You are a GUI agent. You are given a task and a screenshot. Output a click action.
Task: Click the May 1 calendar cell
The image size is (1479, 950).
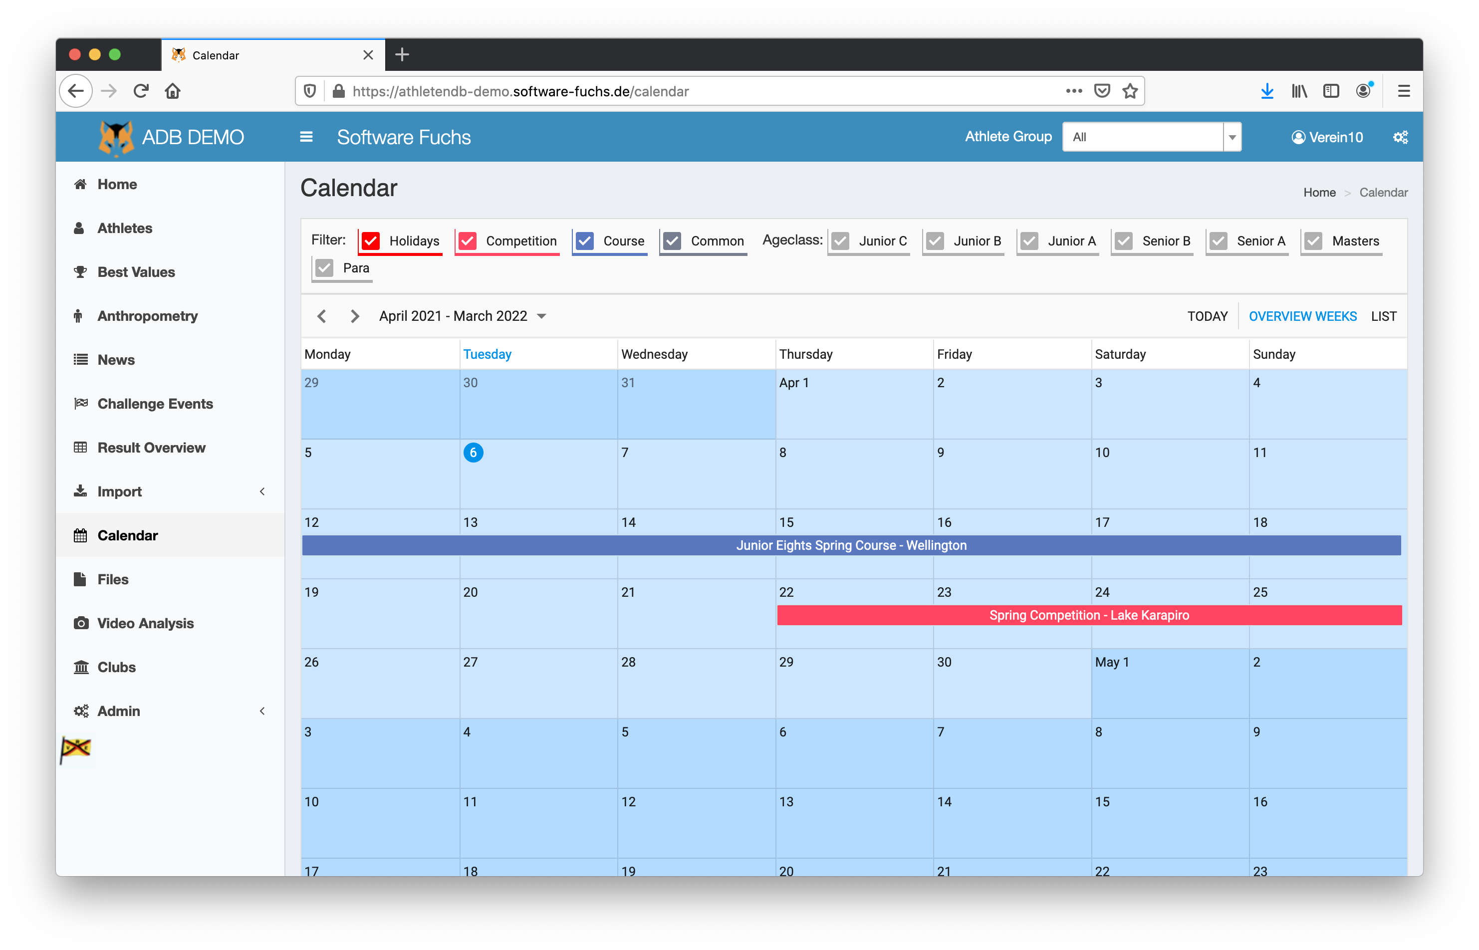pyautogui.click(x=1170, y=684)
